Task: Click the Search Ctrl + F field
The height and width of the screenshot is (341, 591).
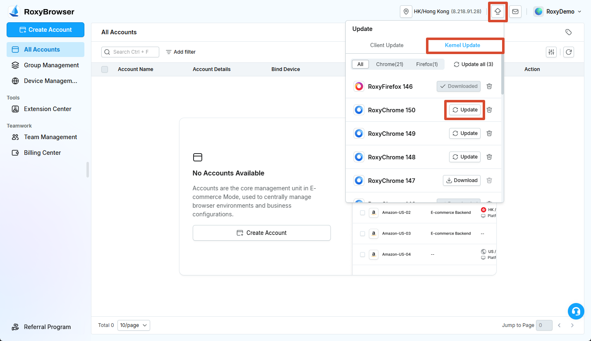Action: [130, 52]
